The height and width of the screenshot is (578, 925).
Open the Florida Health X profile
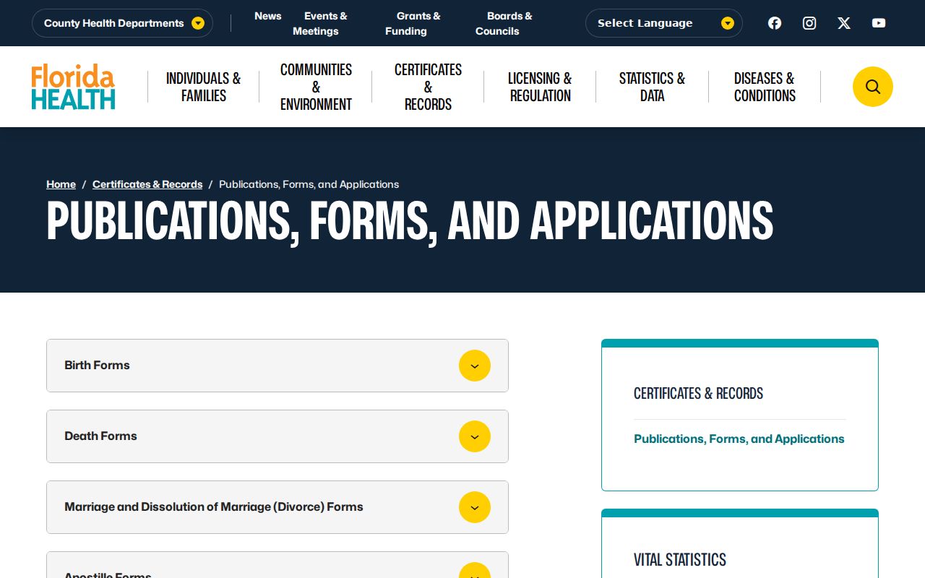844,23
